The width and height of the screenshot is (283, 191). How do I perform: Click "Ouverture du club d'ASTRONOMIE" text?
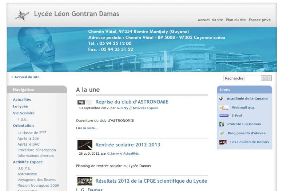click(105, 121)
